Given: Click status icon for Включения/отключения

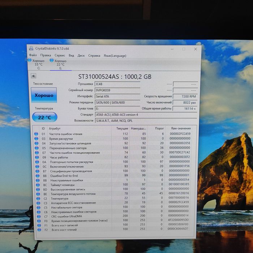Looking at the screenshot, I should [x=37, y=166].
